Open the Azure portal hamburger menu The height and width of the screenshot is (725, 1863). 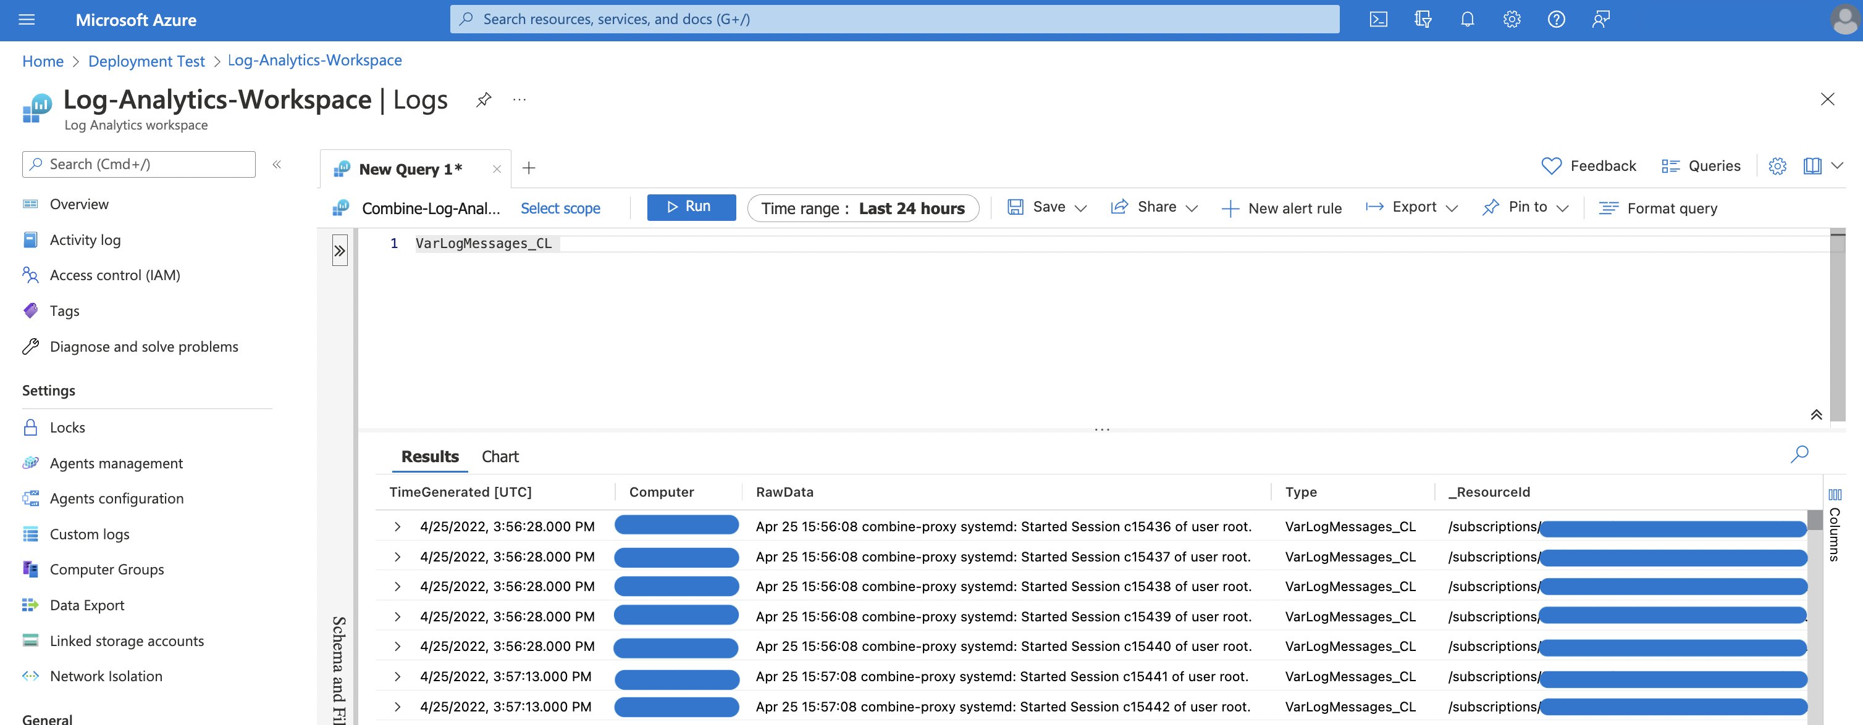(27, 20)
